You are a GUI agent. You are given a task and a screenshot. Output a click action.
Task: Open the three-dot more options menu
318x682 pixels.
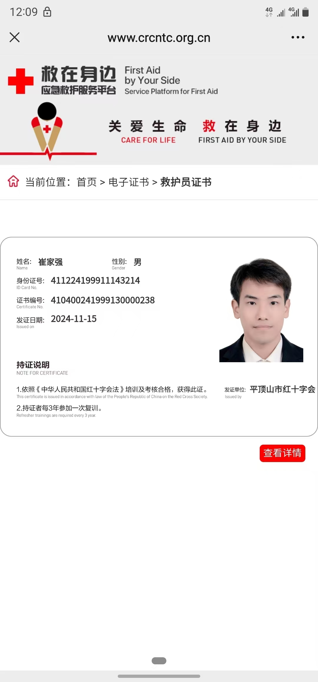[298, 37]
